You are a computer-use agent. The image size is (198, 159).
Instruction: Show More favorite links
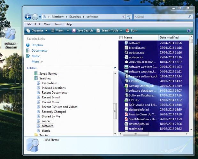[x=37, y=62]
